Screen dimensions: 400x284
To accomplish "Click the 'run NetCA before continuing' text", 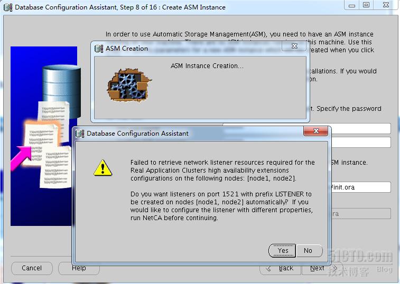I will pos(174,218).
